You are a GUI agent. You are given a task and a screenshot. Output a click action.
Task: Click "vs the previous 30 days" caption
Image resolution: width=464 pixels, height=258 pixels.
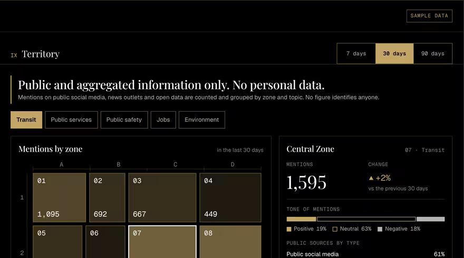click(x=398, y=188)
